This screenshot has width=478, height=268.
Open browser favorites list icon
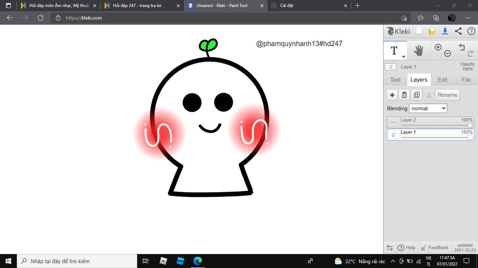421,18
